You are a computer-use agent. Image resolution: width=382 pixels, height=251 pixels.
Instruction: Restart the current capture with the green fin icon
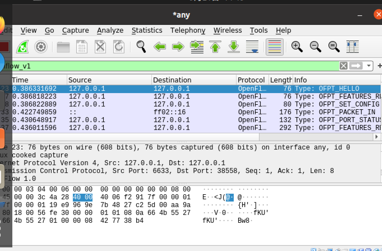point(22,47)
